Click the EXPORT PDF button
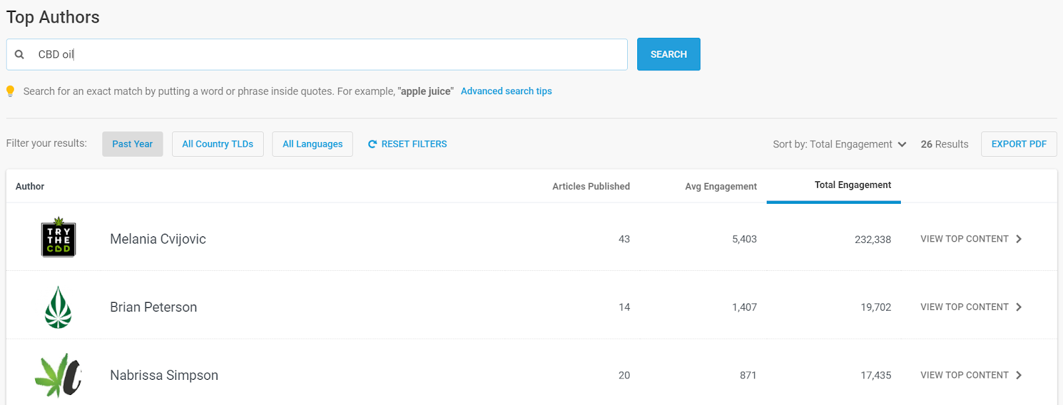This screenshot has height=405, width=1063. tap(1018, 144)
